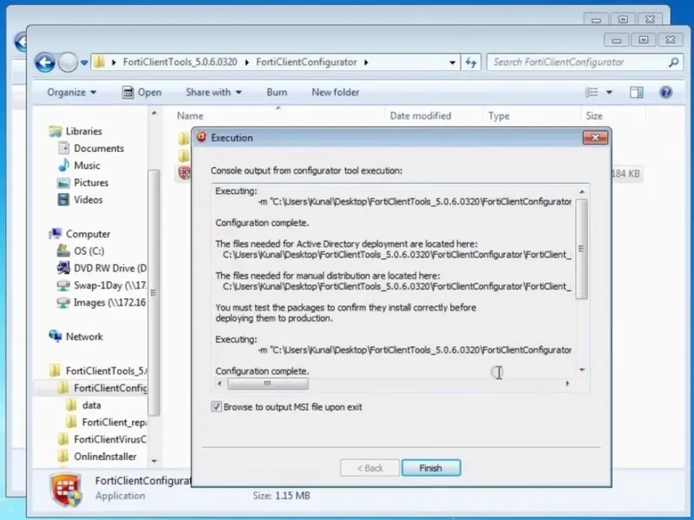694x520 pixels.
Task: Select Images network drive
Action: 109,302
